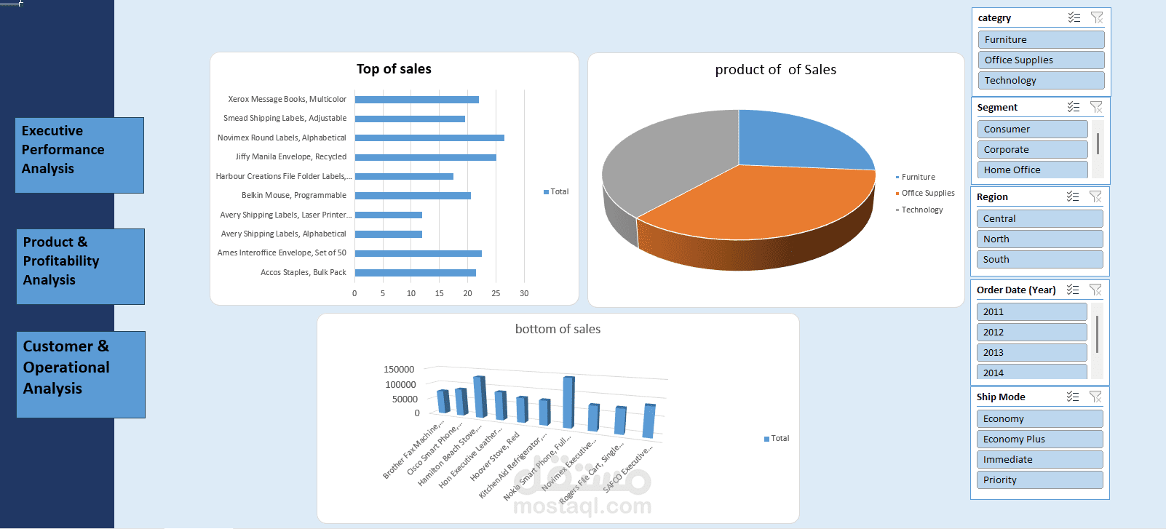Click Furniture legend entry in pie chart
The image size is (1166, 529).
915,177
